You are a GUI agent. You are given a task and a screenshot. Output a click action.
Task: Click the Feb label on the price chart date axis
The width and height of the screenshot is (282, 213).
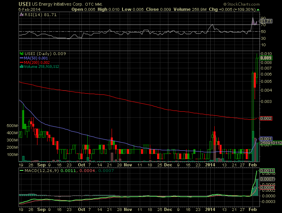coord(253,165)
